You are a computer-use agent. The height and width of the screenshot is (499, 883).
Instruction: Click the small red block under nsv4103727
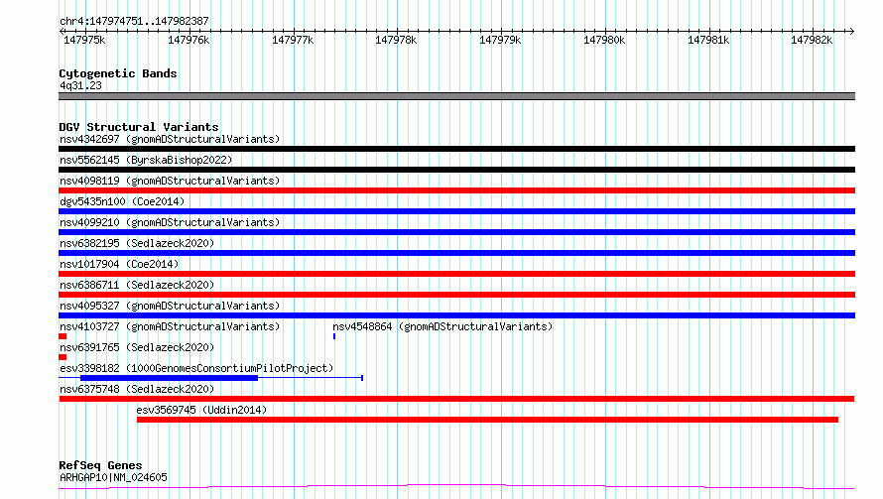tap(63, 336)
